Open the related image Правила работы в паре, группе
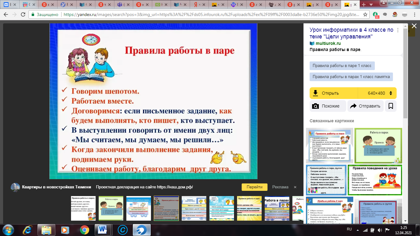The height and width of the screenshot is (236, 420). pos(326,180)
